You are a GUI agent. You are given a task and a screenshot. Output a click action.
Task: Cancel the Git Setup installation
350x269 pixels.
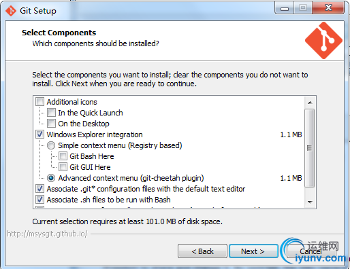[x=311, y=251]
